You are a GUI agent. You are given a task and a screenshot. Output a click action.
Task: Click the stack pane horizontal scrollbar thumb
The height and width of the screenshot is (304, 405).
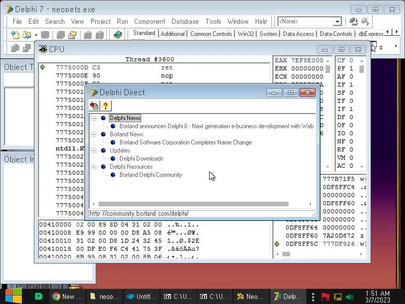pos(286,254)
